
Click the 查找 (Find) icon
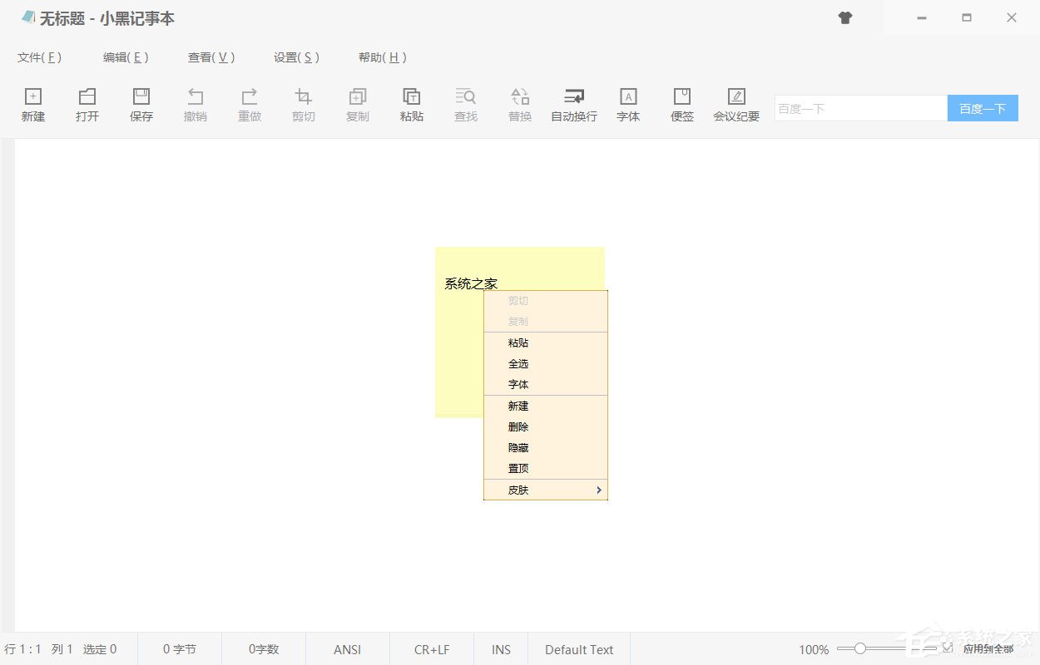click(x=466, y=103)
